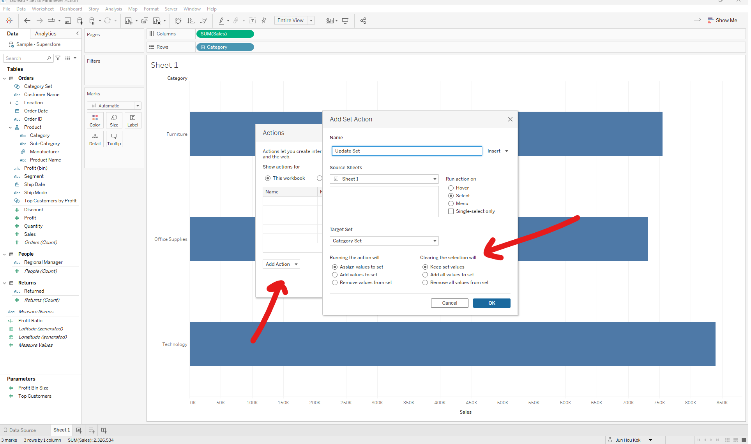The image size is (751, 444).
Task: Click the Label card in Marks
Action: [133, 121]
